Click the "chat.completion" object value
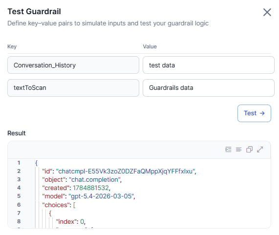This screenshot has width=279, height=235. pos(95,180)
